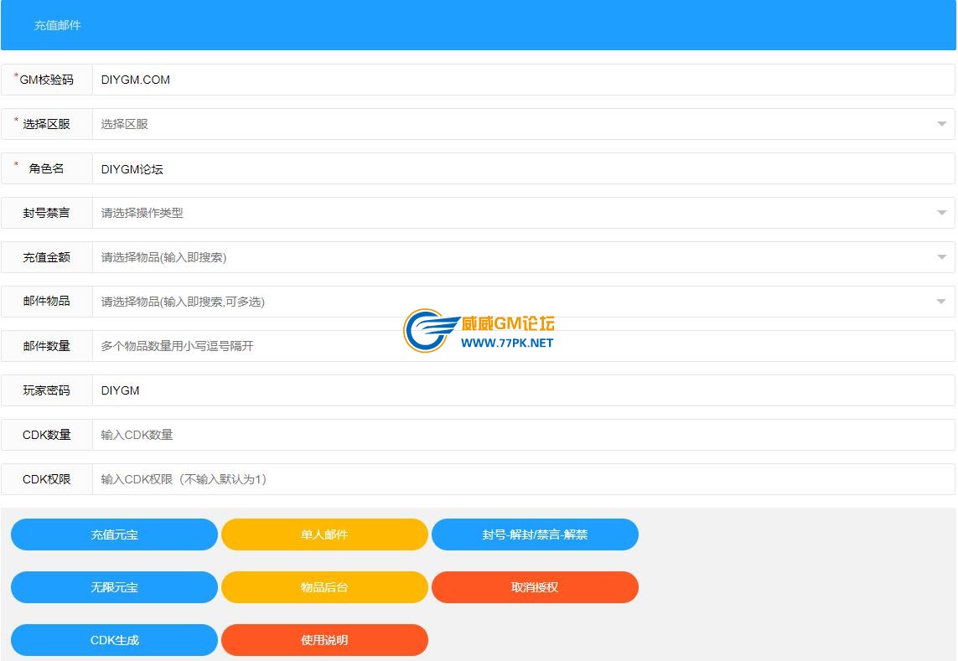This screenshot has height=661, width=958.
Task: Click the 威威GM论坛 logo icon
Action: [x=427, y=331]
